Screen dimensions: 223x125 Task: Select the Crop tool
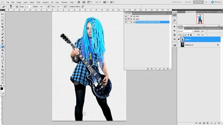point(2,27)
